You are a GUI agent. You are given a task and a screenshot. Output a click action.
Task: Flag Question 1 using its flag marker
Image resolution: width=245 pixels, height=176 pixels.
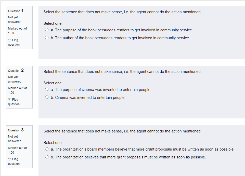(x=9, y=40)
